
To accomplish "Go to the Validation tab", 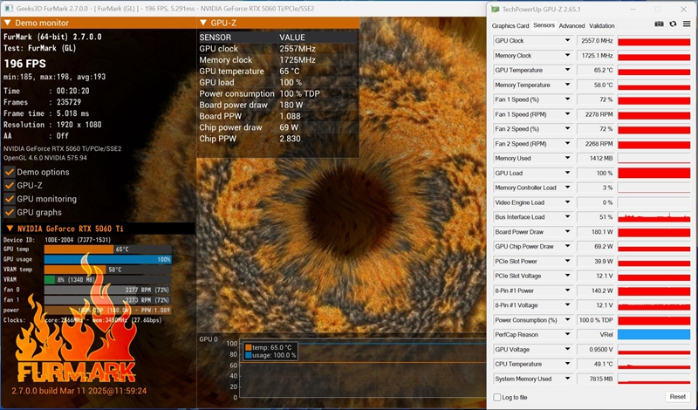I will pos(602,25).
